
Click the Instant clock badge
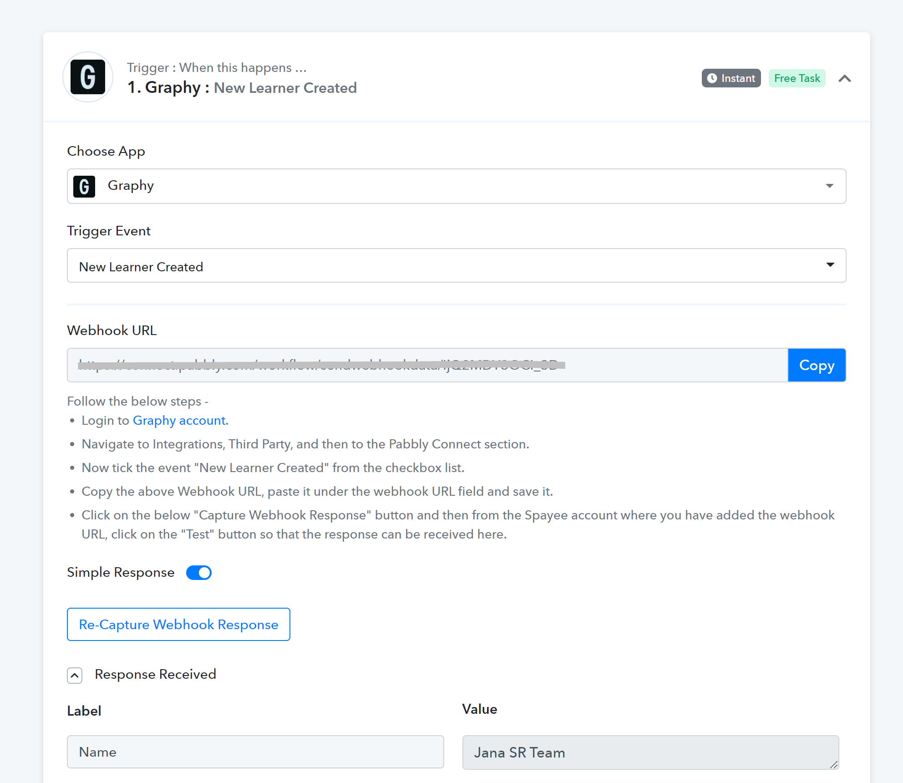pos(731,78)
